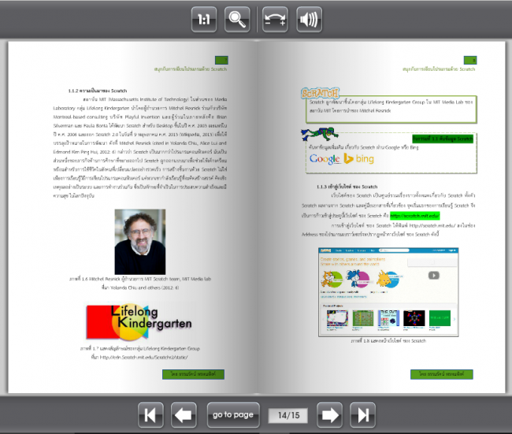
Task: Click the Google logo on right page
Action: (x=325, y=159)
